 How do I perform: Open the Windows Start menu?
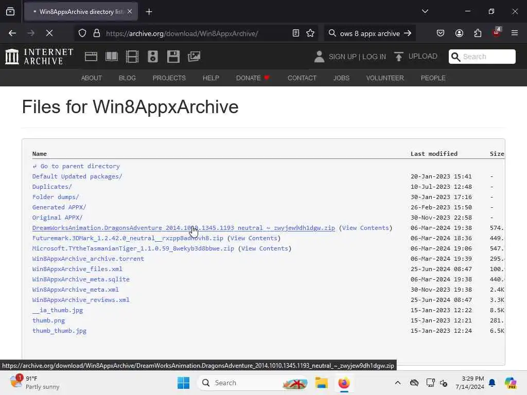[184, 383]
